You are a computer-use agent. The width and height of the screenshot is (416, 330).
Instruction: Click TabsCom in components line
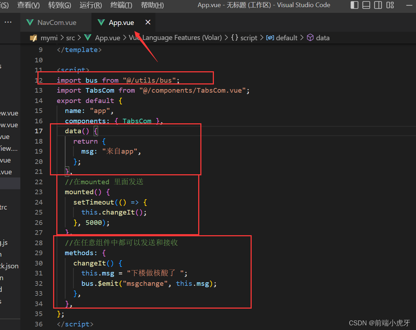pos(137,121)
